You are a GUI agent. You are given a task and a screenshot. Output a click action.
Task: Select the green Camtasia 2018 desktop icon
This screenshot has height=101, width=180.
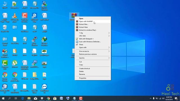pos(5,65)
